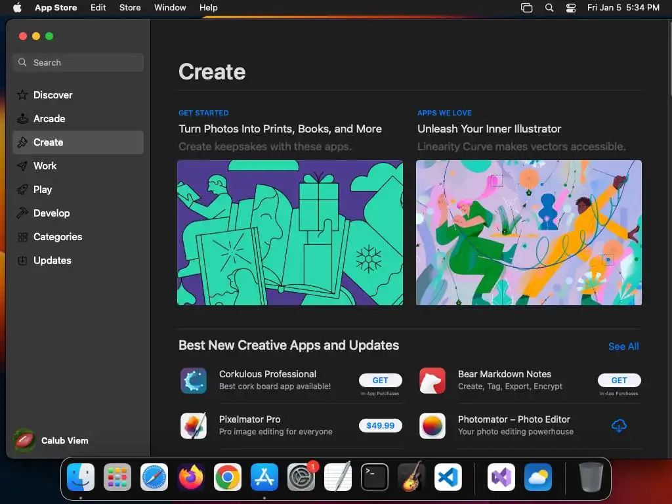Buy Pixelmator Pro for $49.99
The width and height of the screenshot is (672, 504).
(380, 425)
